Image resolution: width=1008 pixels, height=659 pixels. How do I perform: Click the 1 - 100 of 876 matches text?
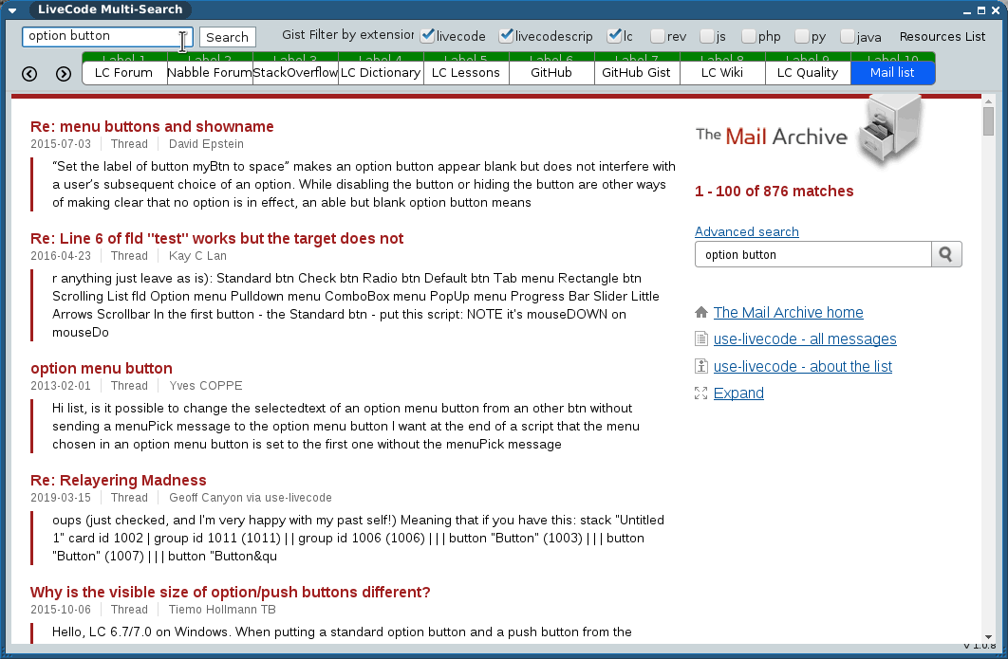pos(774,192)
